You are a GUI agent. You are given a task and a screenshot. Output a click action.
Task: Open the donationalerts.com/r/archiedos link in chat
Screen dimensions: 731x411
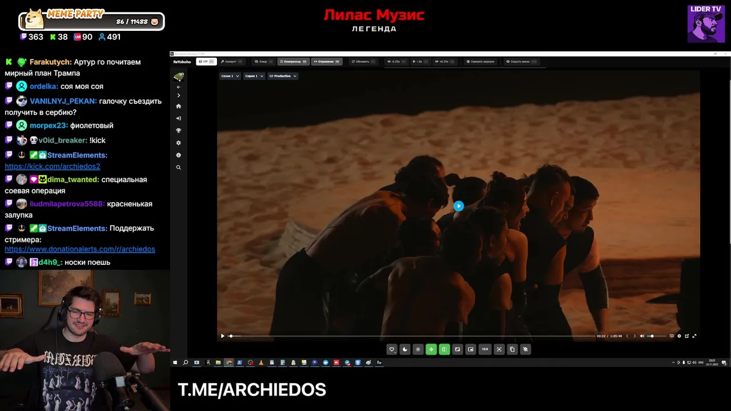point(80,249)
